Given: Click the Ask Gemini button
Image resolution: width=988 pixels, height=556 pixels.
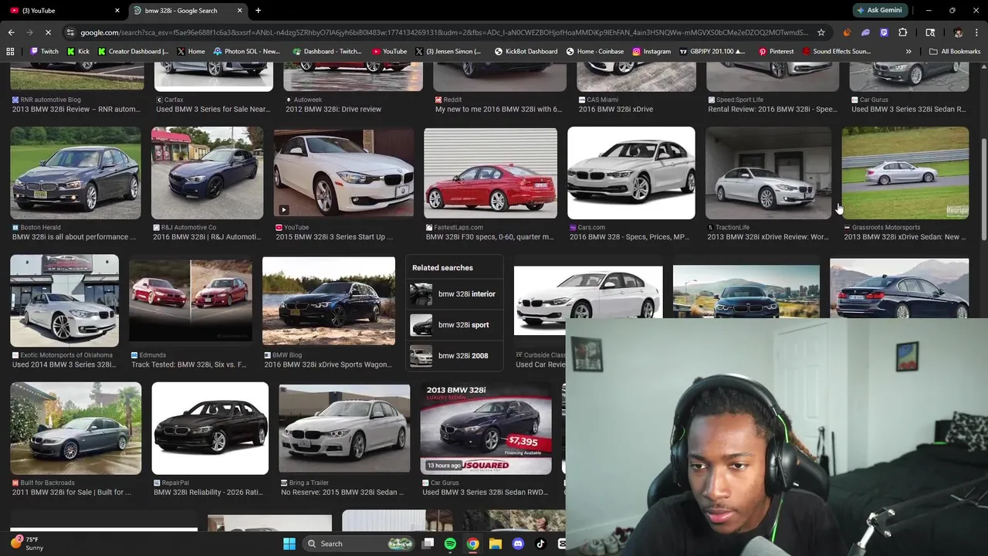Looking at the screenshot, I should 879,11.
